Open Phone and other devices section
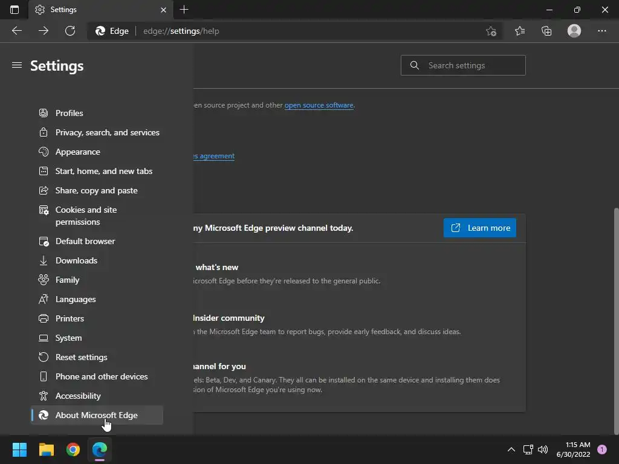The image size is (619, 464). [97, 376]
